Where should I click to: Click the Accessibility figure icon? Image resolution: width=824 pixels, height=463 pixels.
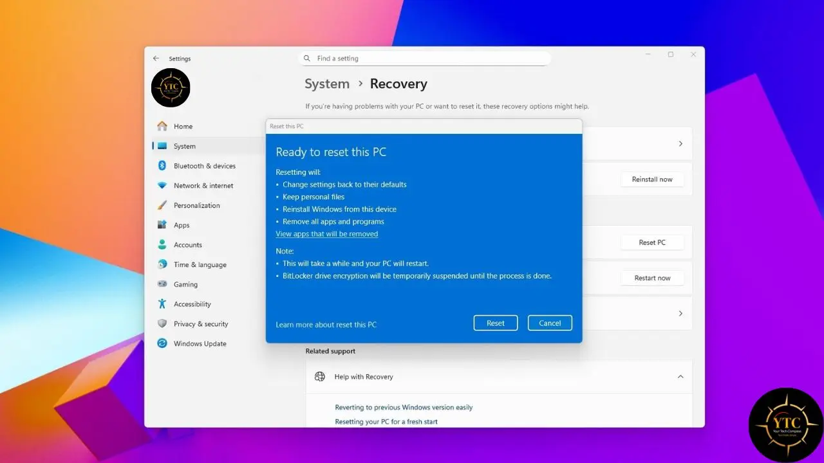coord(162,304)
